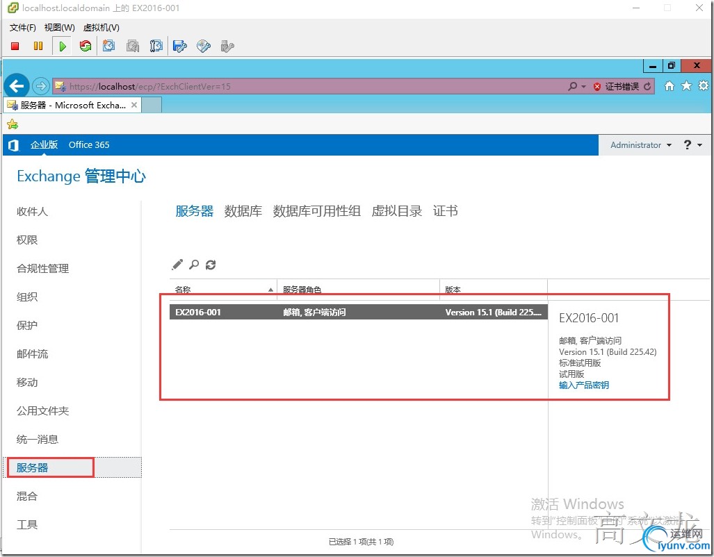Open the 虚拟机(V) menu
Screen dimensions: 714x557
point(101,28)
